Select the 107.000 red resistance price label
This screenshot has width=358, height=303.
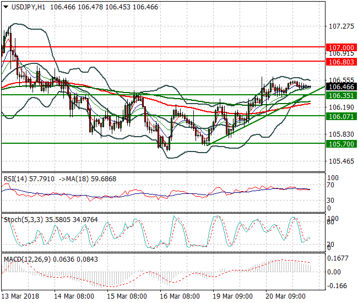pos(341,48)
